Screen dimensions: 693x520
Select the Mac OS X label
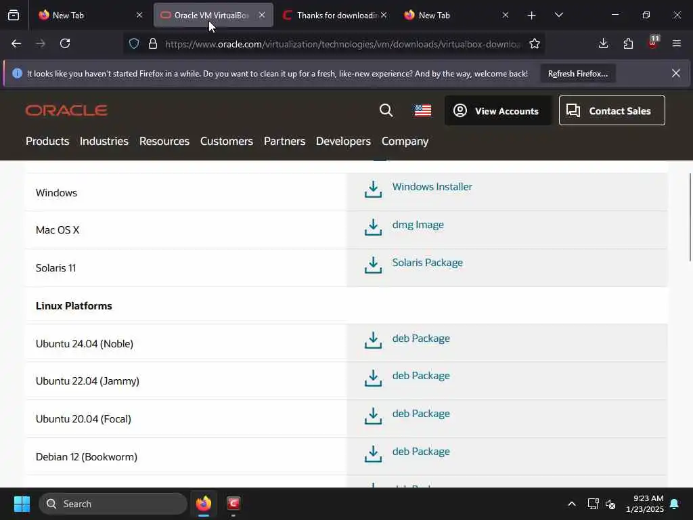tap(58, 230)
